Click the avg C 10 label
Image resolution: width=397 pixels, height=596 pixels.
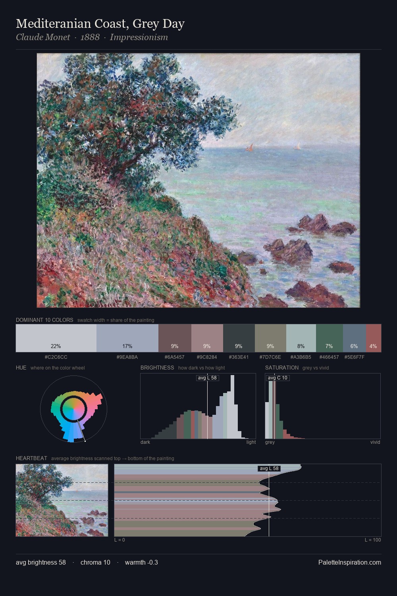pos(278,378)
